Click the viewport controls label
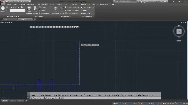The height and width of the screenshot is (105, 188). pyautogui.click(x=6, y=22)
